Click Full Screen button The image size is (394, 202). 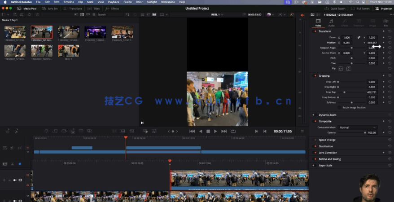(x=360, y=9)
